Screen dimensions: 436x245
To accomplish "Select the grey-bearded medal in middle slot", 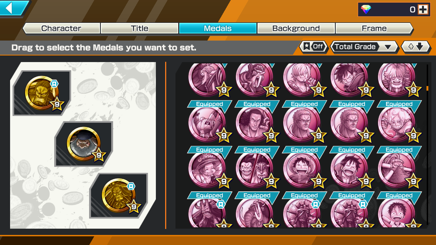I will click(x=84, y=144).
